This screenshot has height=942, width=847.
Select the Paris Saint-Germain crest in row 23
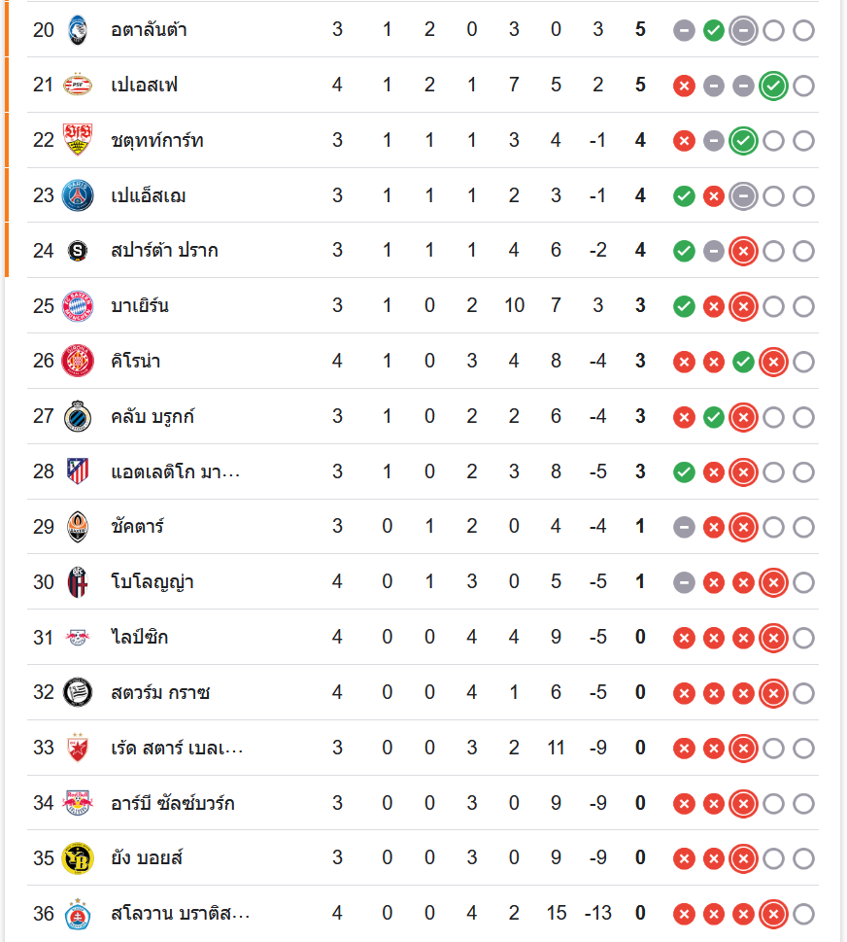78,195
